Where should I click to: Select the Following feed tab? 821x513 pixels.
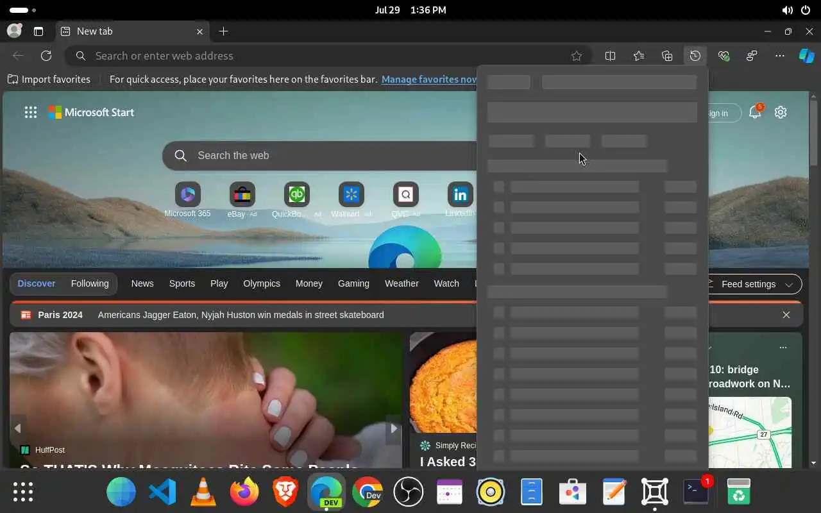(90, 283)
